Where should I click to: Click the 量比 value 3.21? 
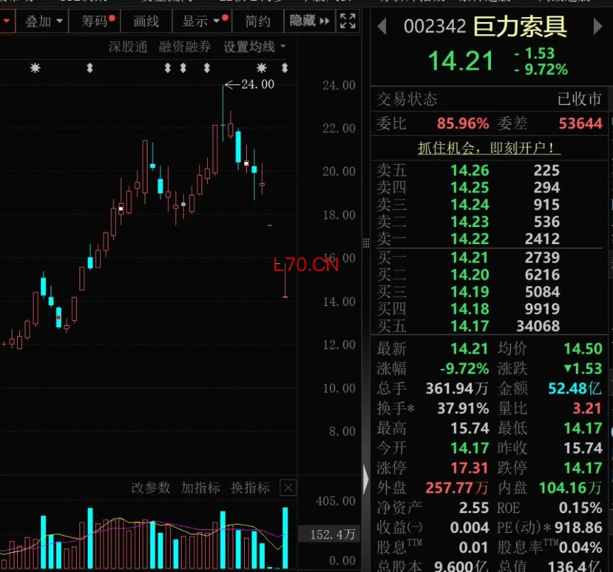(587, 408)
